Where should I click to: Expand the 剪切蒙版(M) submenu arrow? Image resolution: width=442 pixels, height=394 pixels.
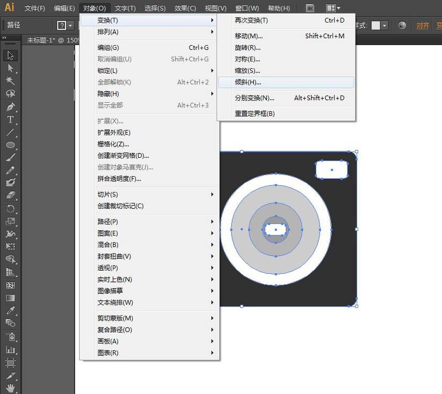click(x=212, y=318)
